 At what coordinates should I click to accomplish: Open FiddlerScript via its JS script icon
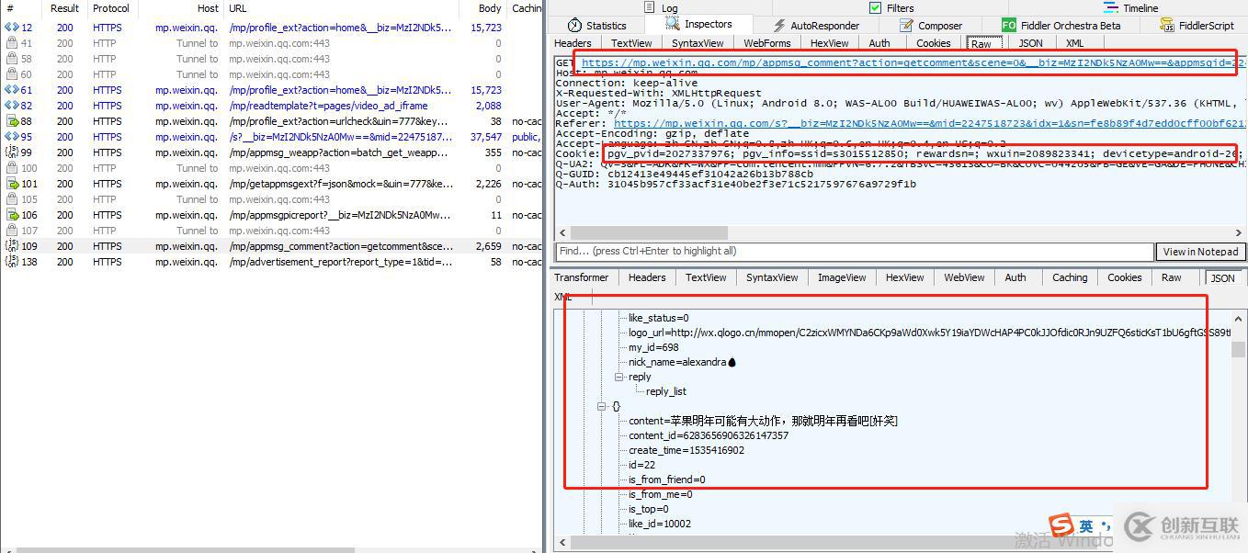(x=1167, y=25)
